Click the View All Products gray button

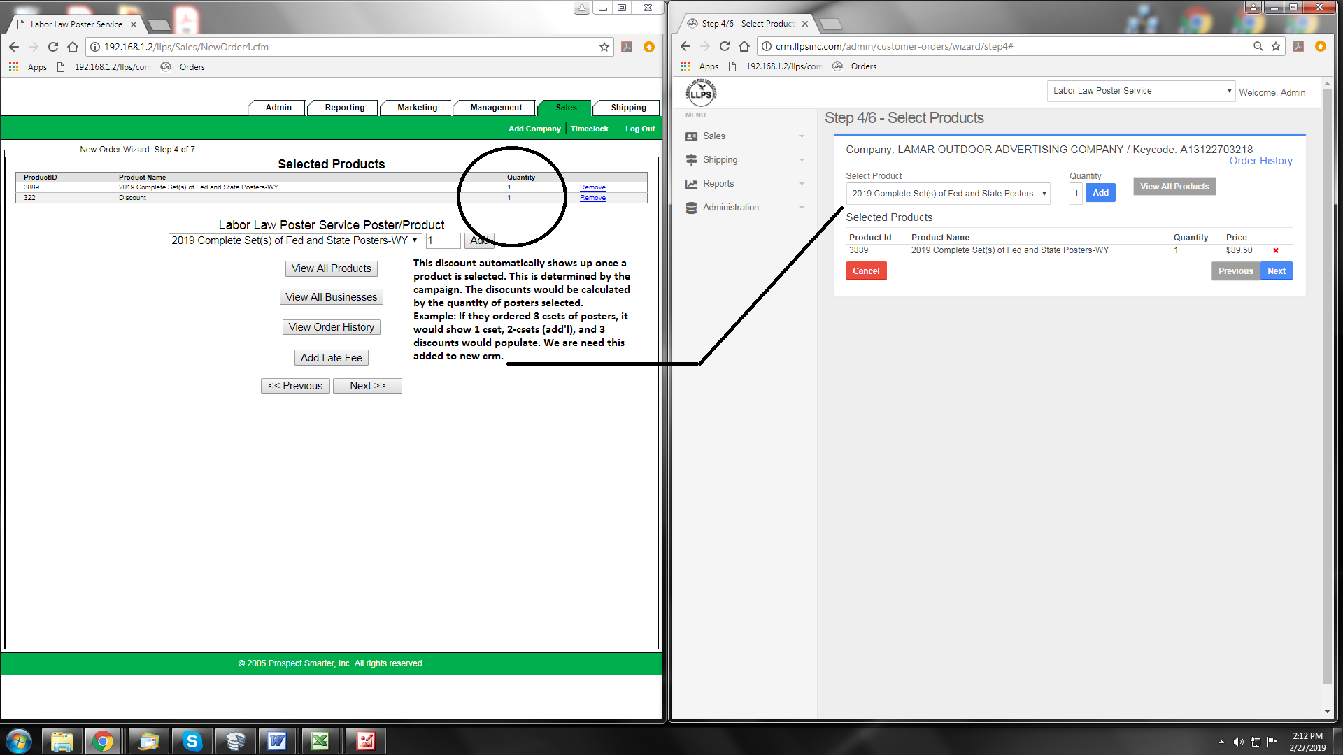click(1174, 187)
